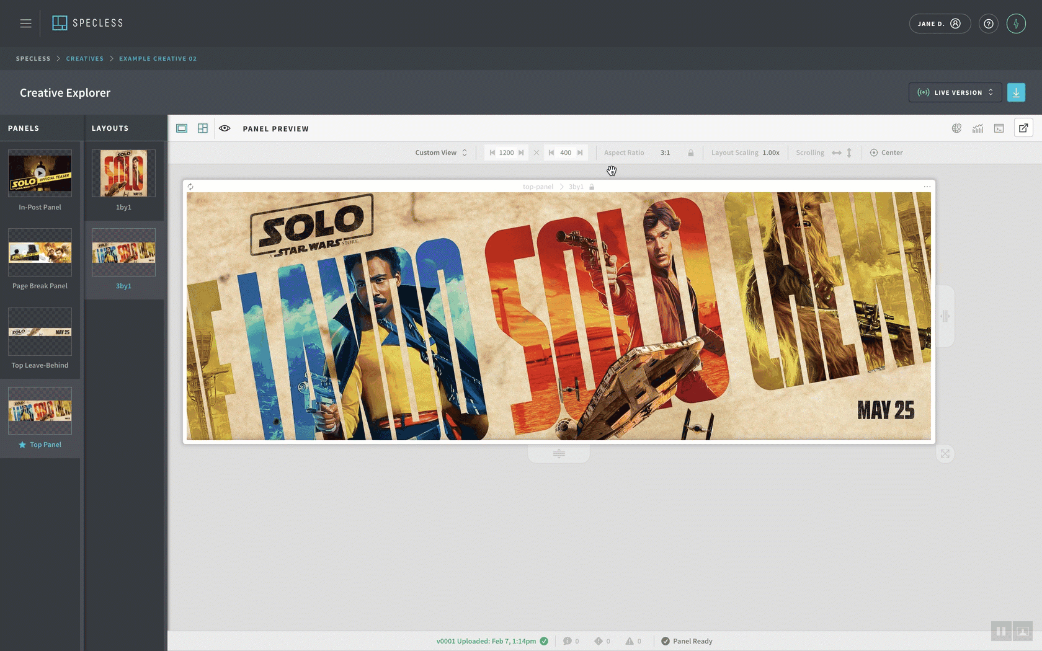Switch to grid layout view icon
This screenshot has width=1042, height=651.
coord(203,128)
